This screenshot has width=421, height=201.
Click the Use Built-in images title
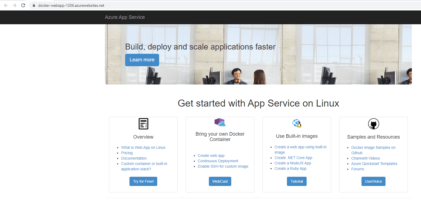click(297, 136)
